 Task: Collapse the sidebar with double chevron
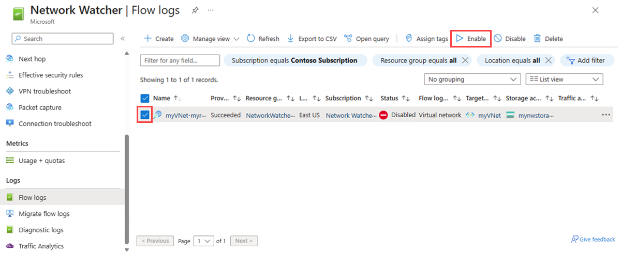[123, 39]
